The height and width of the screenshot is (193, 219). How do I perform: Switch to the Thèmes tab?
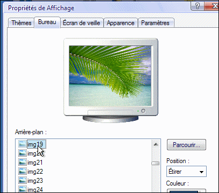coord(21,23)
